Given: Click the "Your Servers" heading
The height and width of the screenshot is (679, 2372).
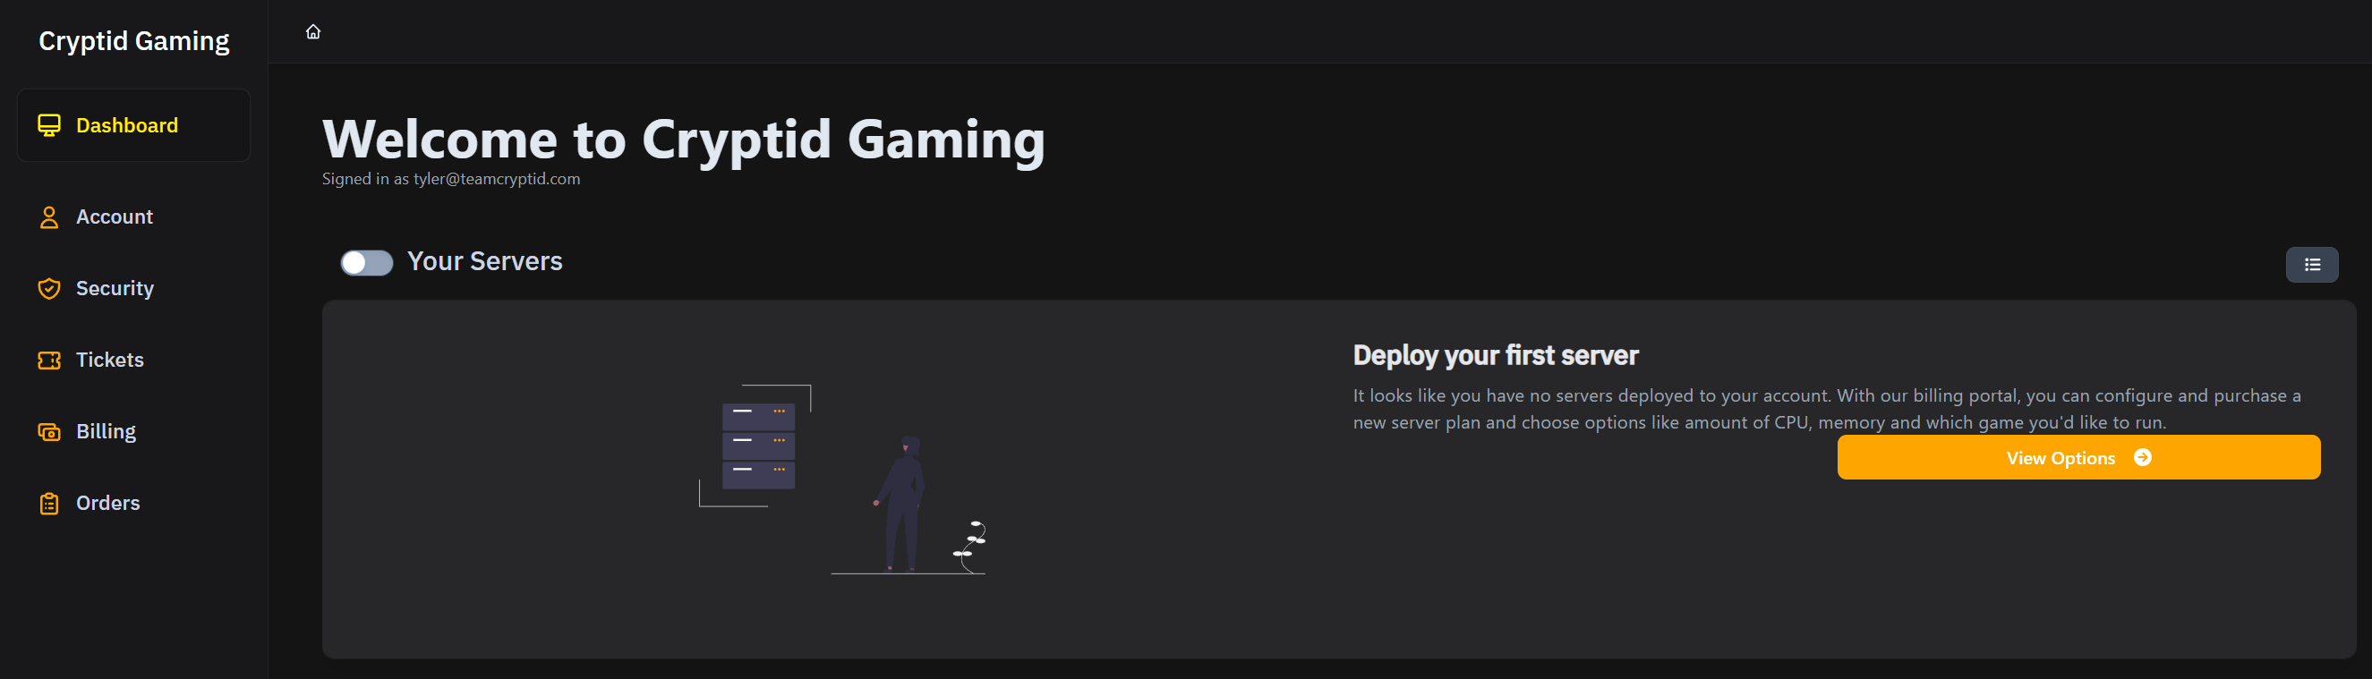Looking at the screenshot, I should tap(484, 262).
